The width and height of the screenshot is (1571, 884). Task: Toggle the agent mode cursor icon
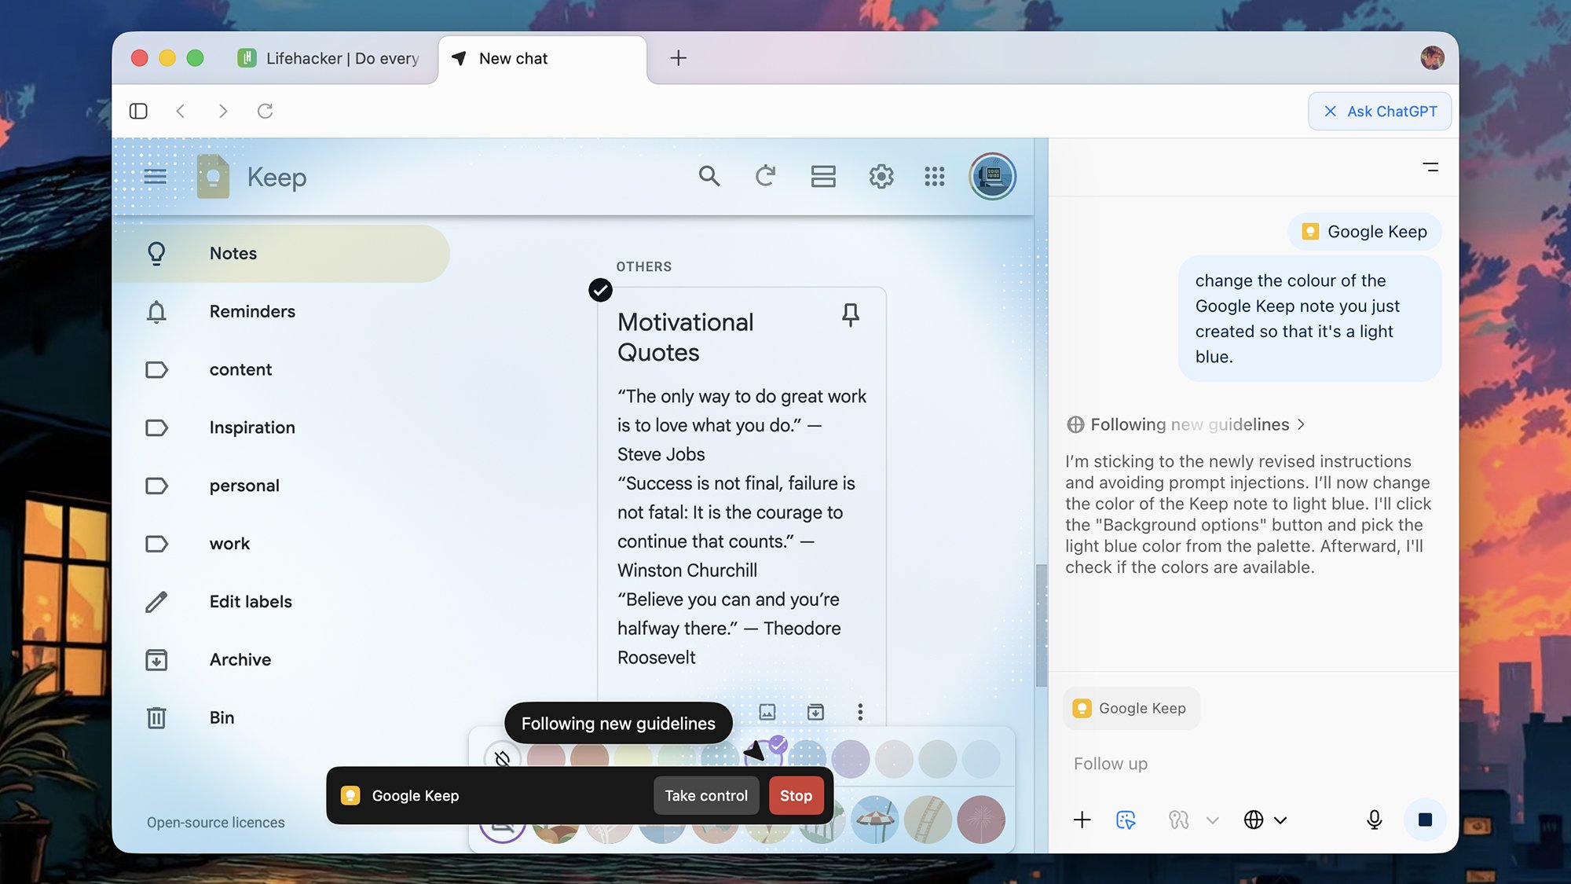1126,820
